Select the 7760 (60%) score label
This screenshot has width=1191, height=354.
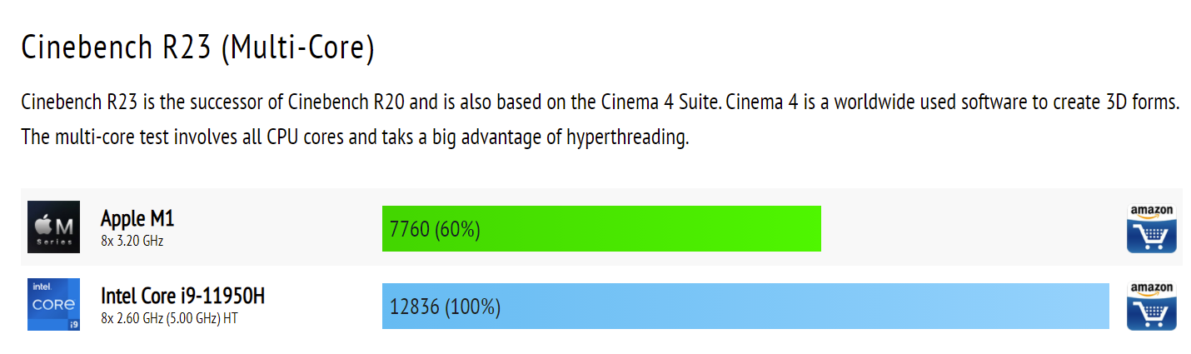(x=435, y=229)
